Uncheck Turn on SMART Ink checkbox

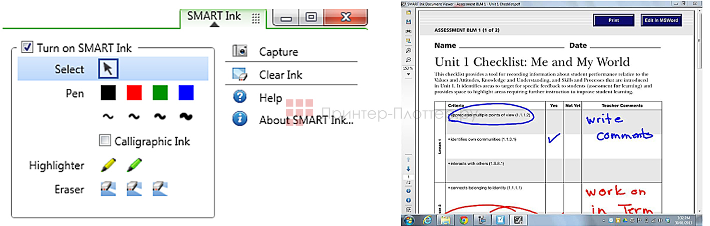(27, 48)
